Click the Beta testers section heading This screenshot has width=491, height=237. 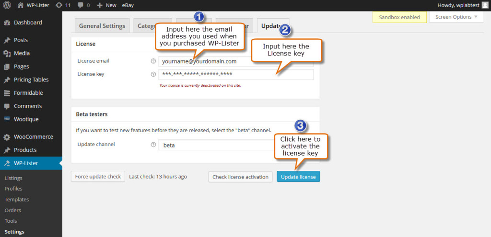coord(92,114)
